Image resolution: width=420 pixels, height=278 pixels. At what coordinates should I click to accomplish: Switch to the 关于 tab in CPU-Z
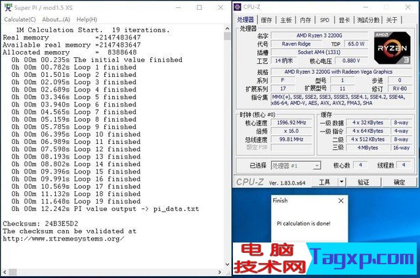tap(392, 20)
